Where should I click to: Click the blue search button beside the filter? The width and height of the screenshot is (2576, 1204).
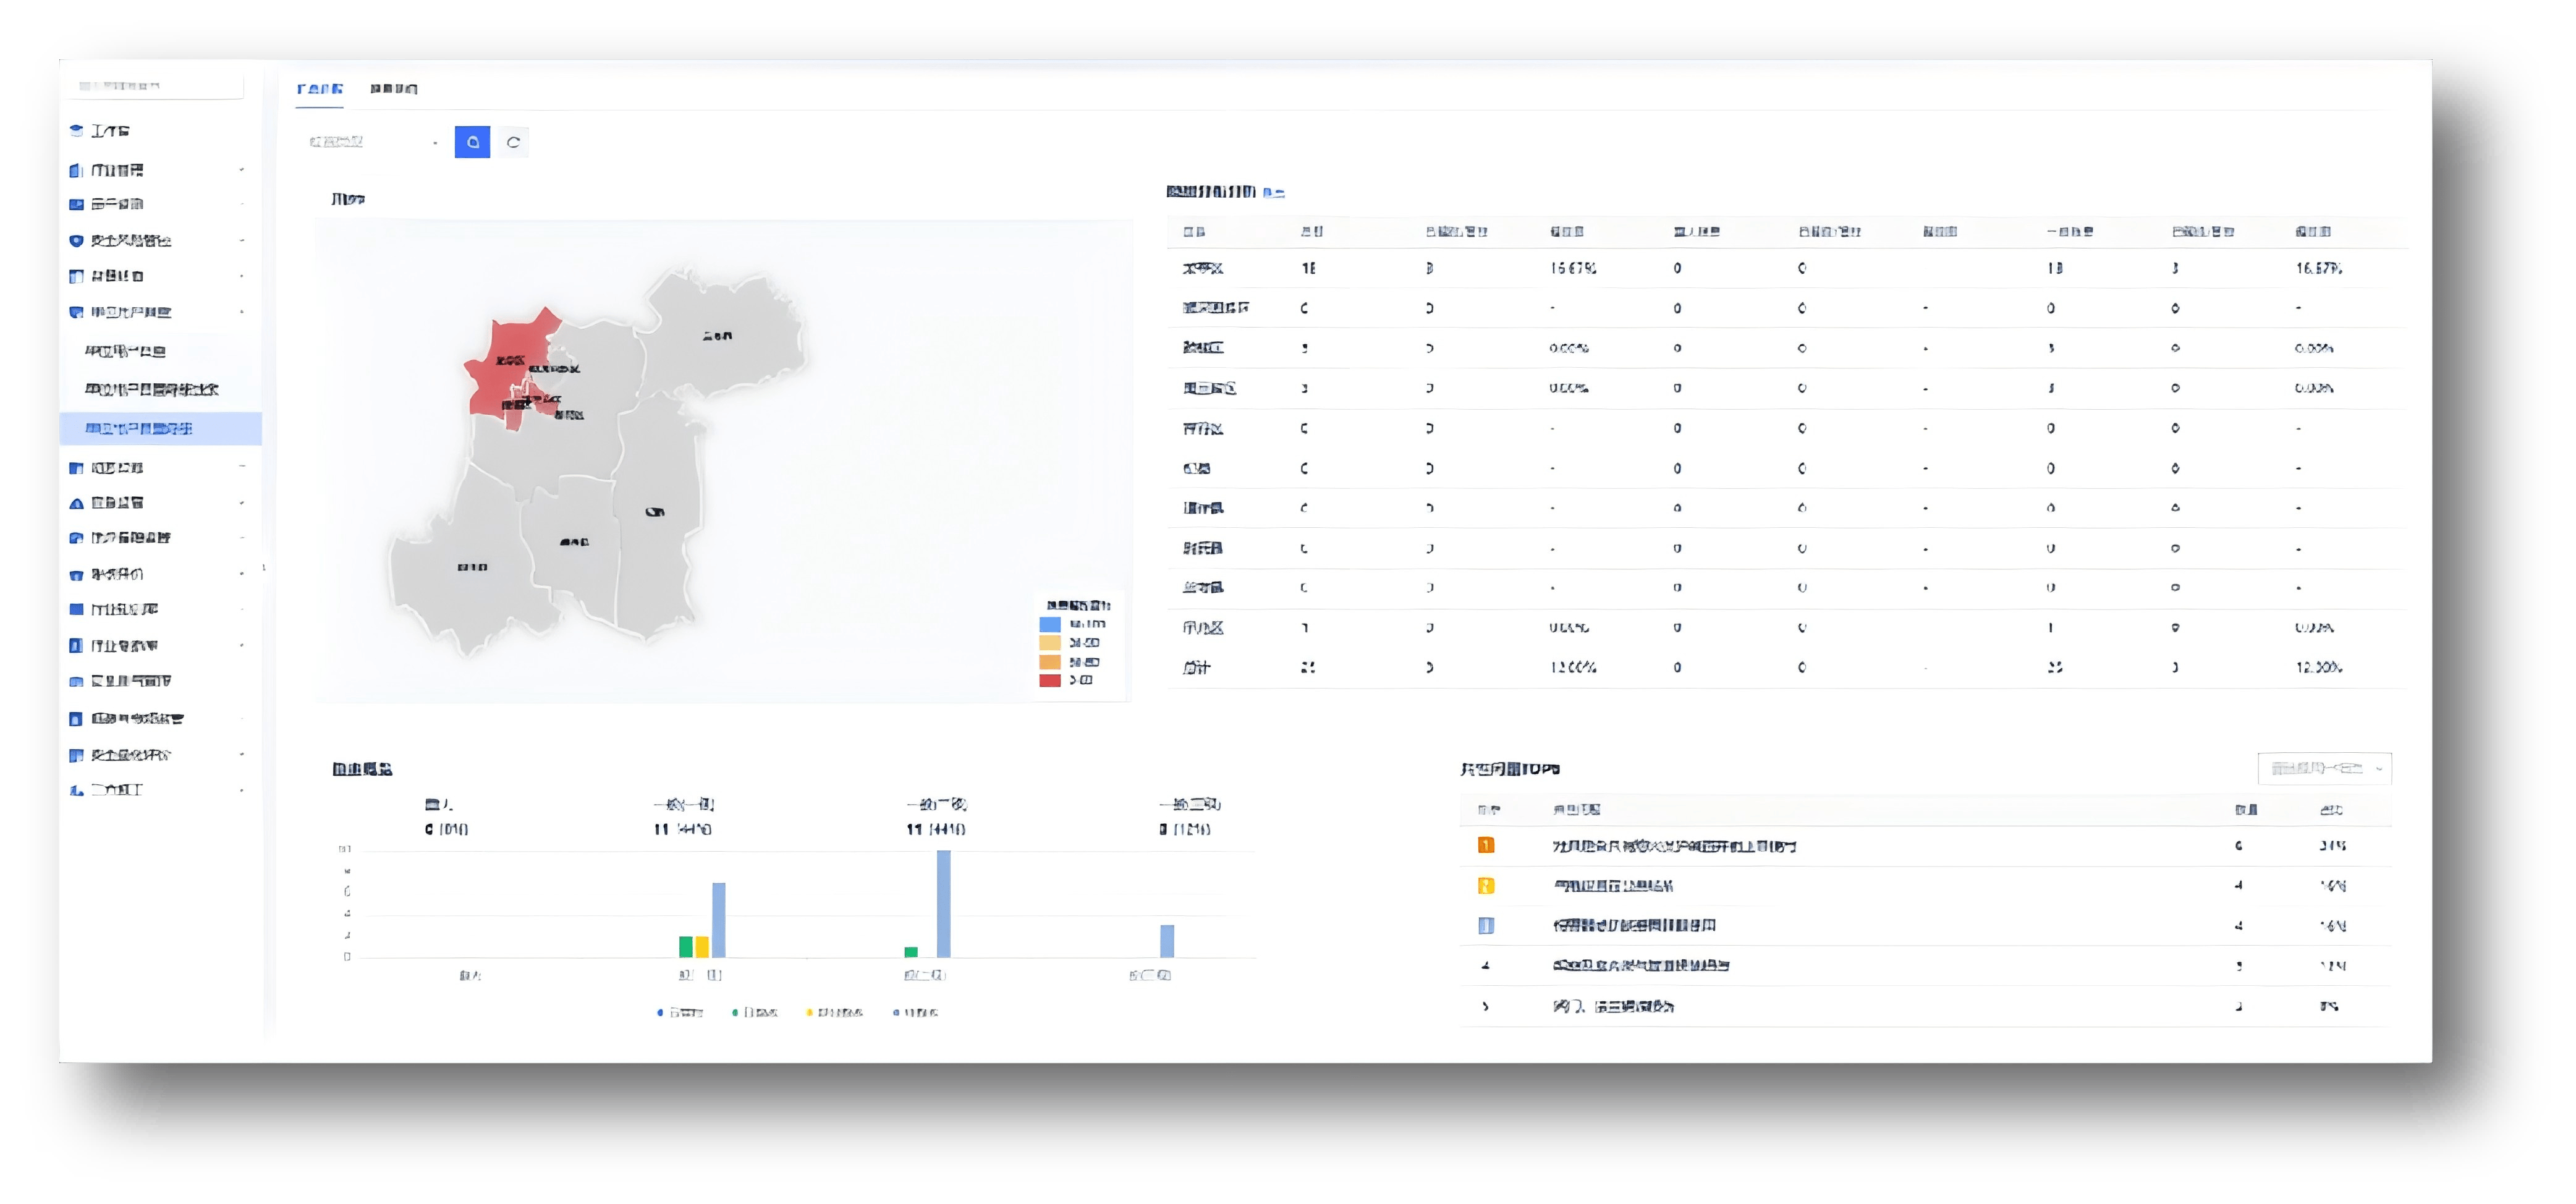[x=472, y=142]
